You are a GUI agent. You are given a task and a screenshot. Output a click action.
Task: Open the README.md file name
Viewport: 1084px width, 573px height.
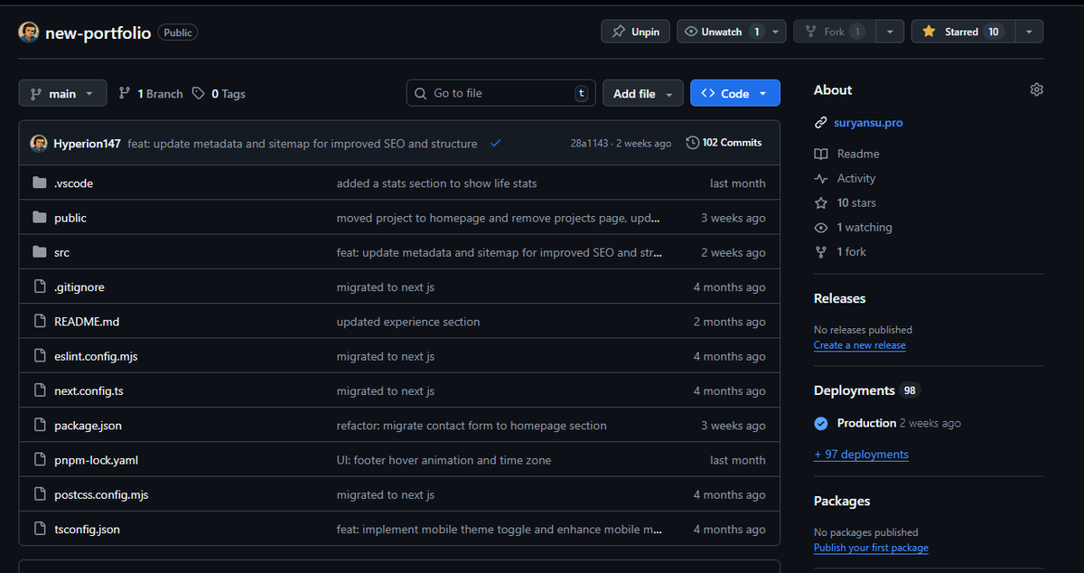click(87, 322)
